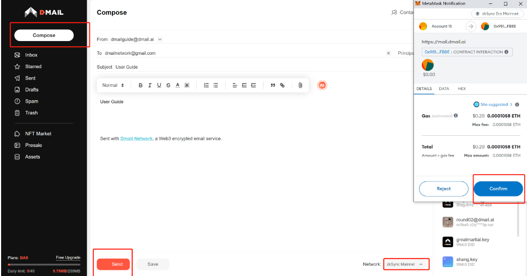Click the zkSync Era Mainnet network selector

(497, 14)
